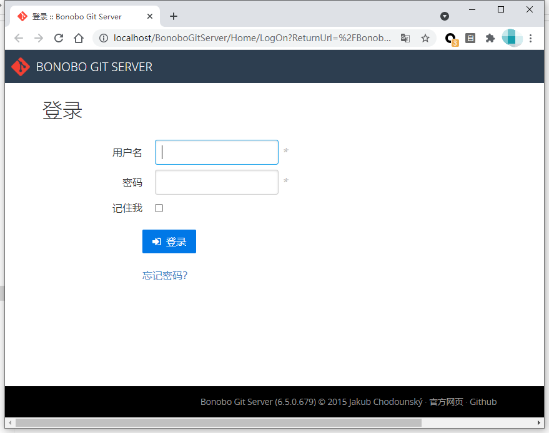This screenshot has height=433, width=549.
Task: Bookmark this page with the star icon
Action: pyautogui.click(x=425, y=38)
